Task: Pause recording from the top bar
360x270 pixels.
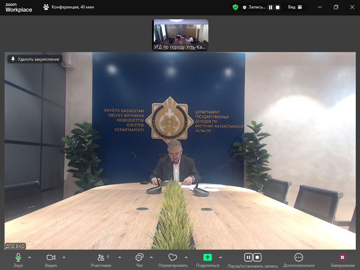Action: [271, 7]
